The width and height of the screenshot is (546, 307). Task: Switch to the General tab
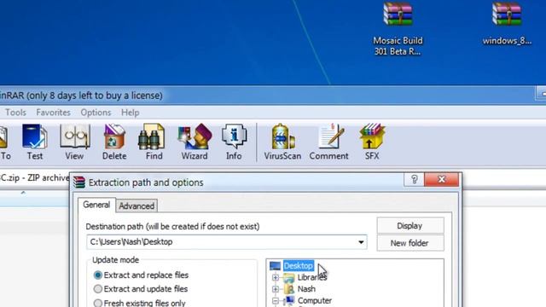coord(96,205)
